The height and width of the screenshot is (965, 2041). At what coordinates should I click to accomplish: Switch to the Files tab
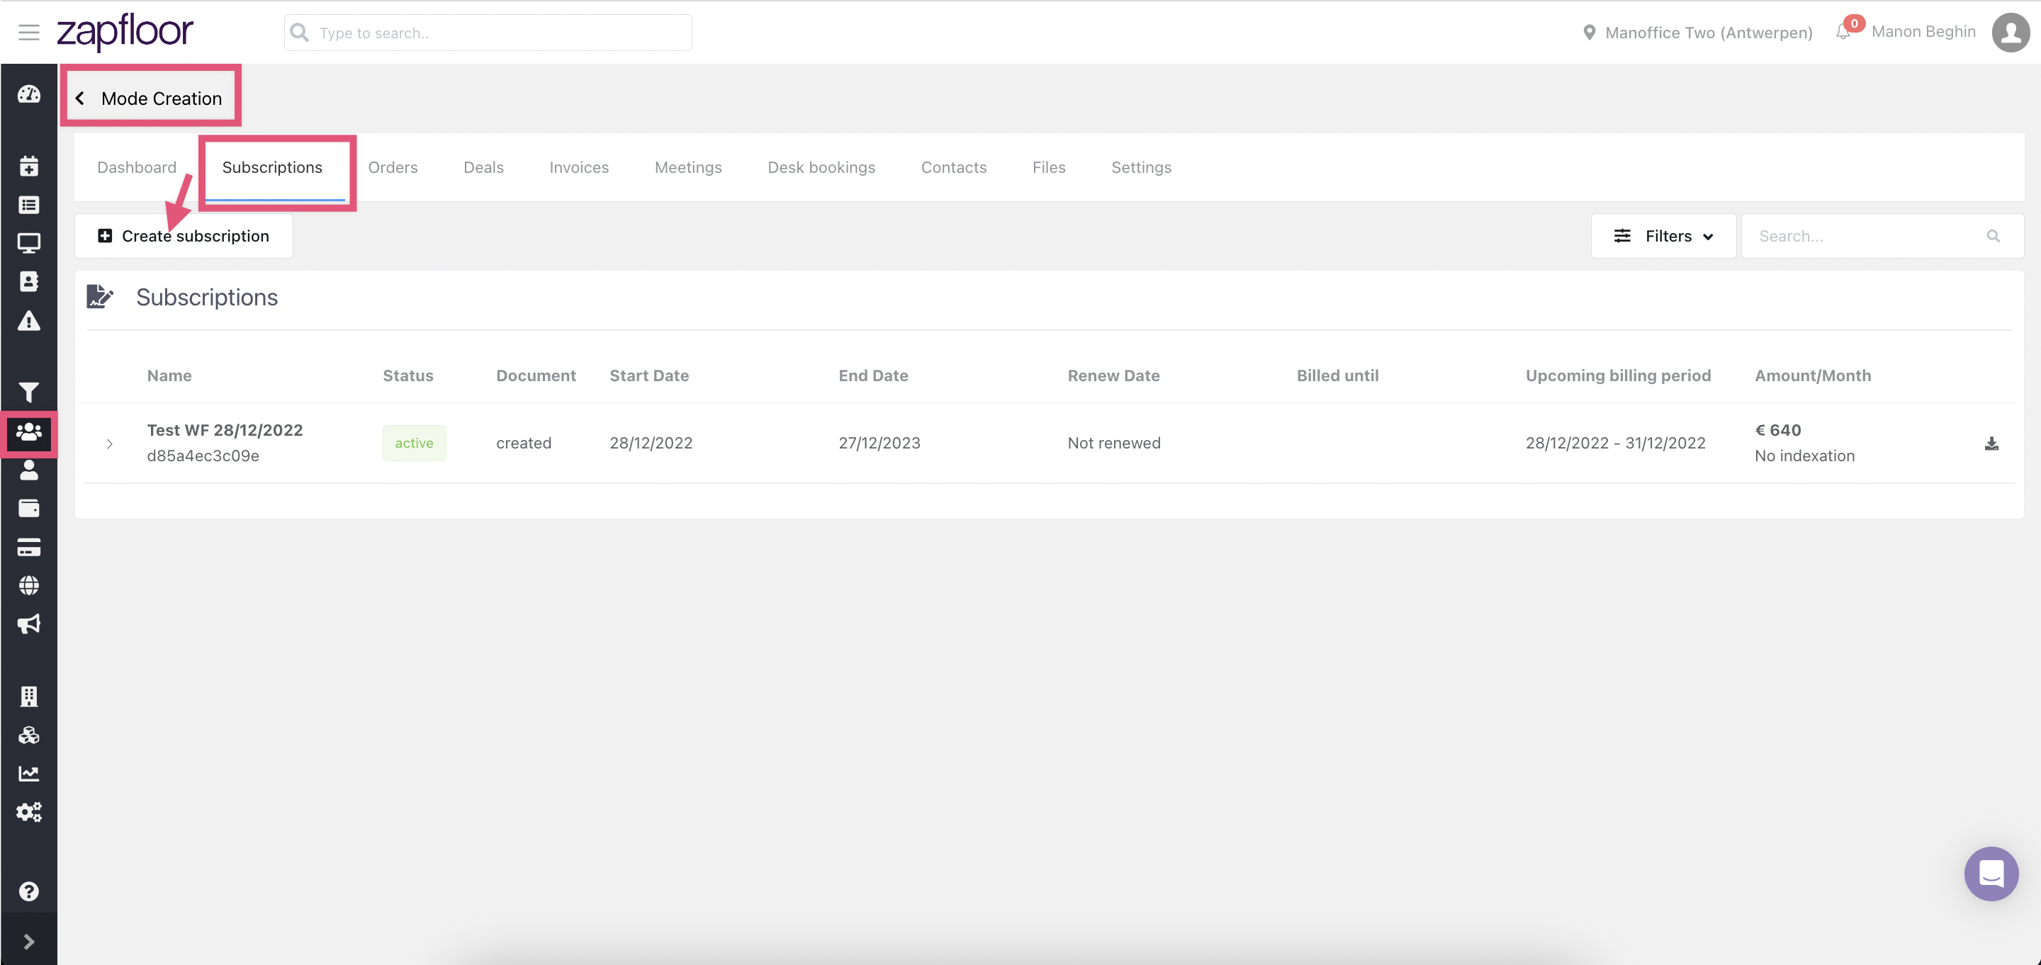[x=1049, y=167]
